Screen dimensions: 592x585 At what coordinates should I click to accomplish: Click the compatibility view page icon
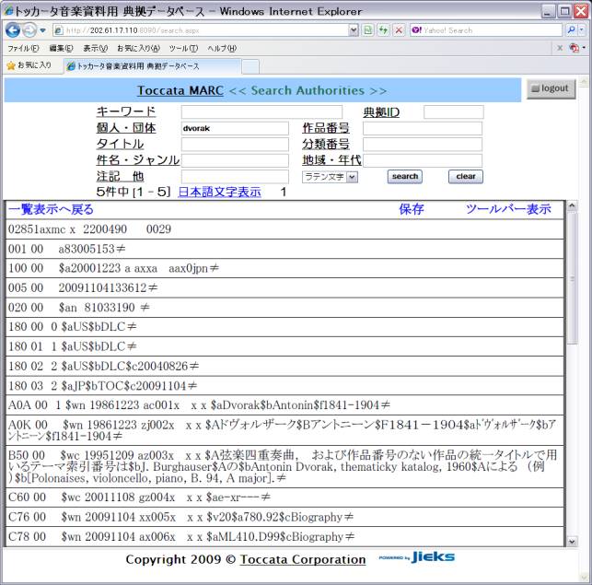(368, 30)
